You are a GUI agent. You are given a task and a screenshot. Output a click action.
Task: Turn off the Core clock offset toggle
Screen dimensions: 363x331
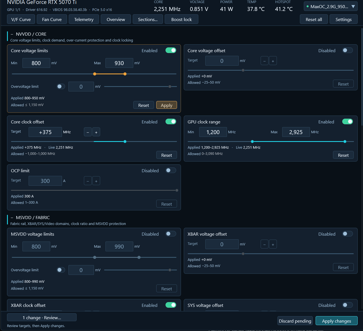tap(171, 121)
